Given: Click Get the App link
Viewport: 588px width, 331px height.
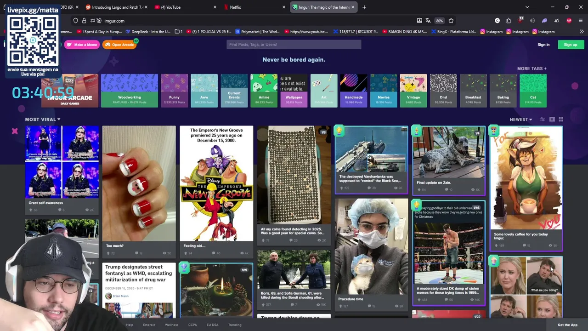Looking at the screenshot, I should point(567,325).
